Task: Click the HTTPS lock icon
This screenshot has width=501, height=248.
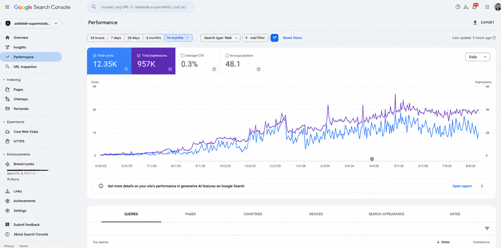Action: pyautogui.click(x=8, y=141)
